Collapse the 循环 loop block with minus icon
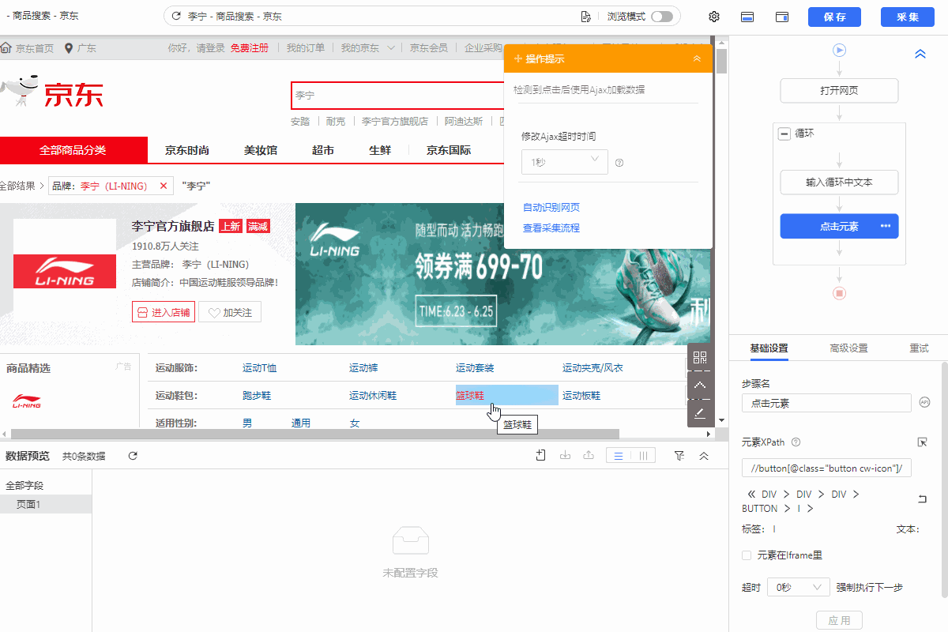Image resolution: width=948 pixels, height=632 pixels. click(784, 134)
